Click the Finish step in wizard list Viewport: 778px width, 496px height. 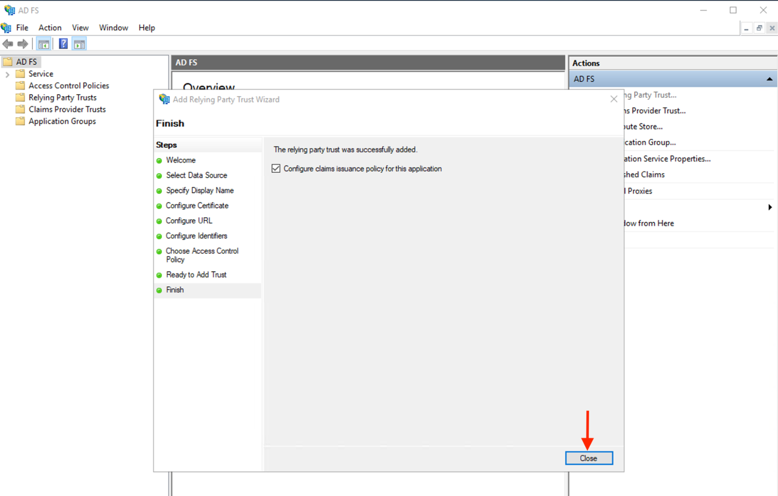pyautogui.click(x=175, y=290)
